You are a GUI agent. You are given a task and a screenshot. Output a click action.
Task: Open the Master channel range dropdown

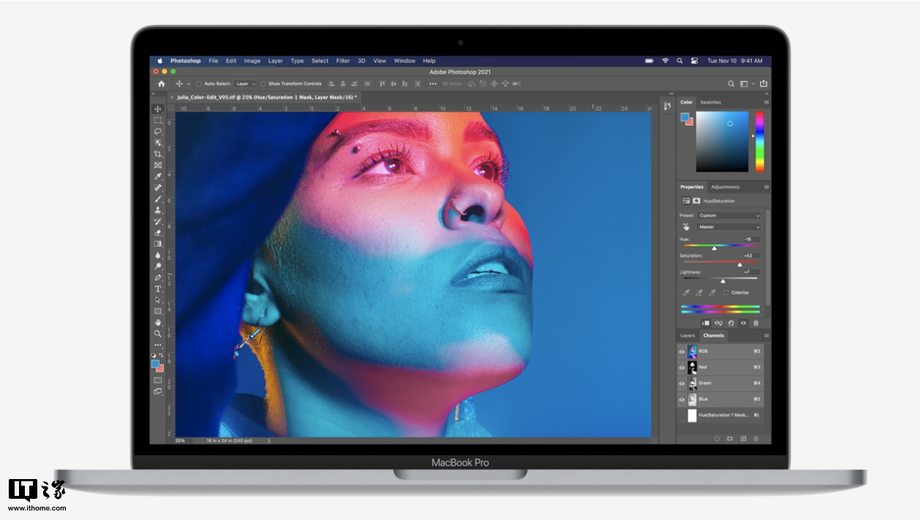coord(728,227)
